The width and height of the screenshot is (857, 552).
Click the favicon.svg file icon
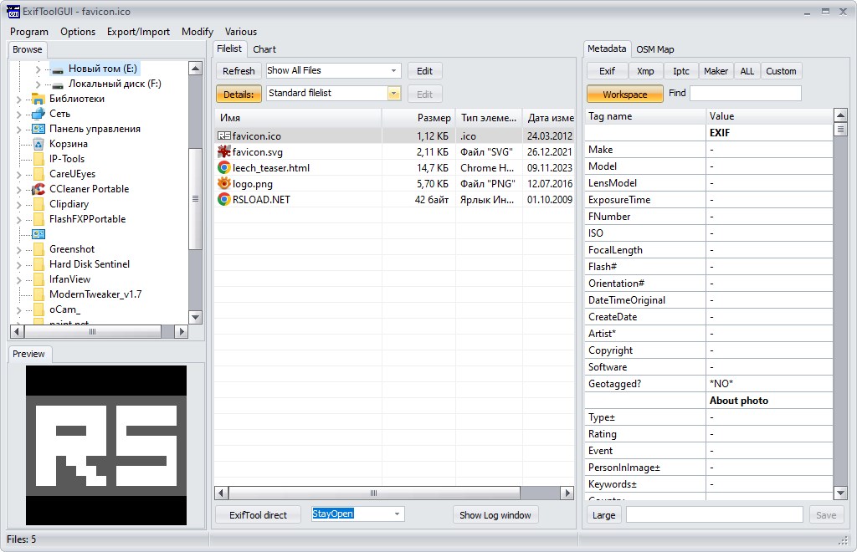coord(224,151)
